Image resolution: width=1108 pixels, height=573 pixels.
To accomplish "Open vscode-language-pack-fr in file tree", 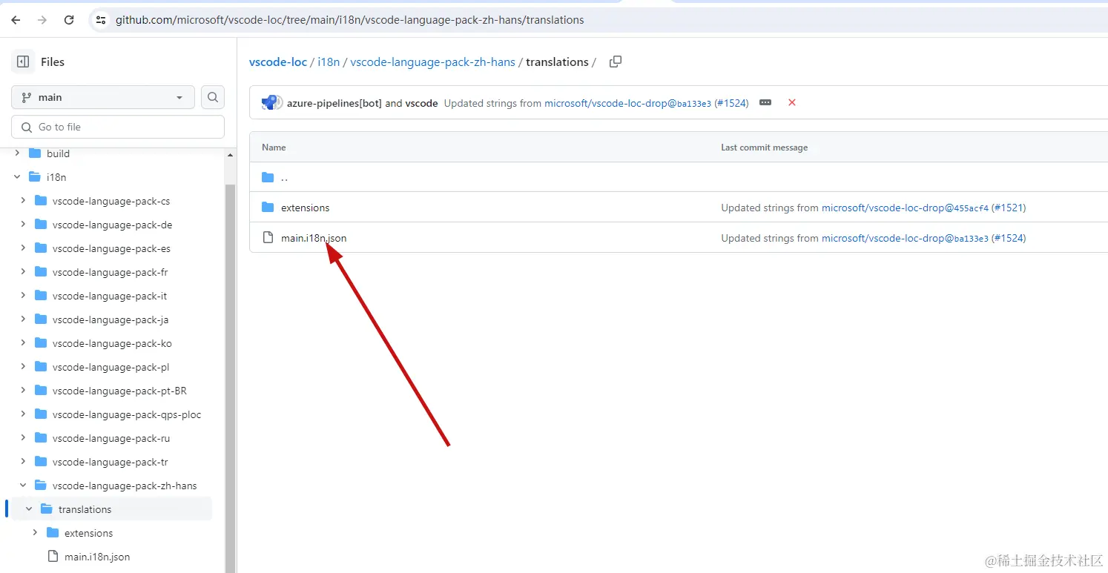I will pos(111,272).
